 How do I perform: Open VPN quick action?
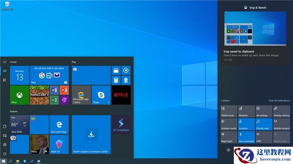click(x=264, y=137)
